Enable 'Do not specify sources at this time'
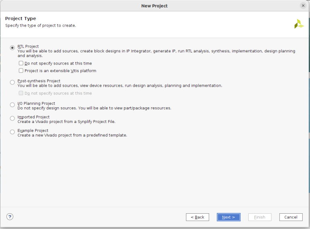 click(21, 63)
